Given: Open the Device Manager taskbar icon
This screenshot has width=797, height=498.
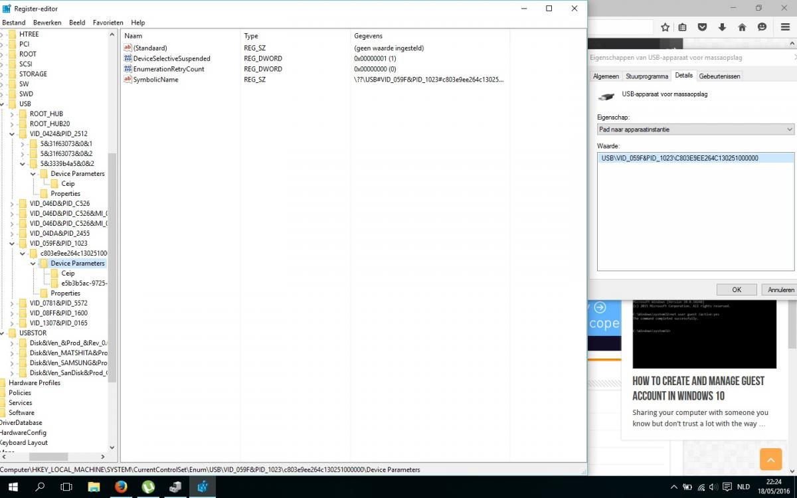Looking at the screenshot, I should click(175, 487).
